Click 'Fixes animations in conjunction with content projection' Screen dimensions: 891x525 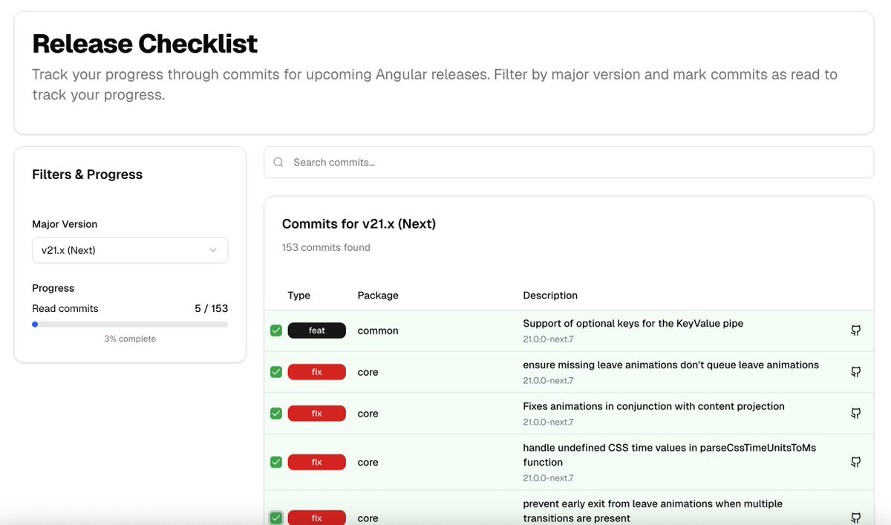[x=654, y=407]
